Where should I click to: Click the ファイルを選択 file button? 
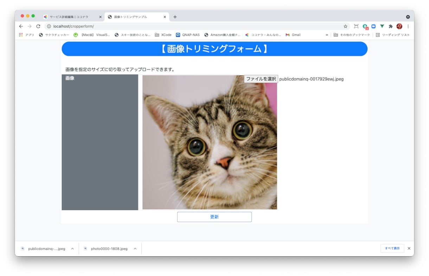[x=261, y=79]
